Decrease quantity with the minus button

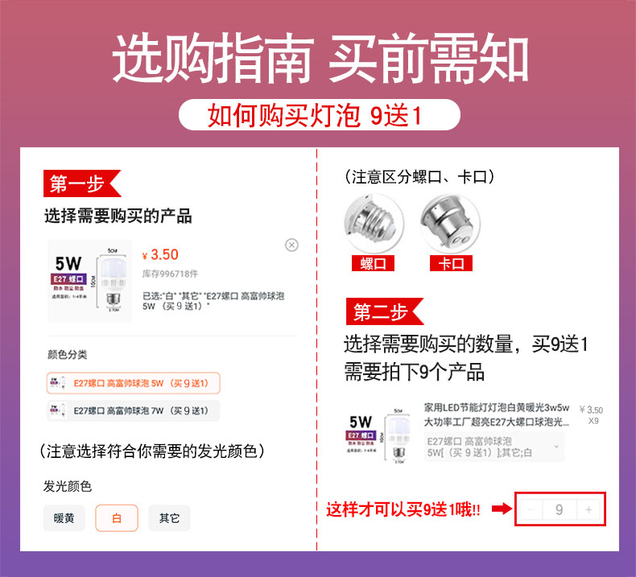click(531, 509)
